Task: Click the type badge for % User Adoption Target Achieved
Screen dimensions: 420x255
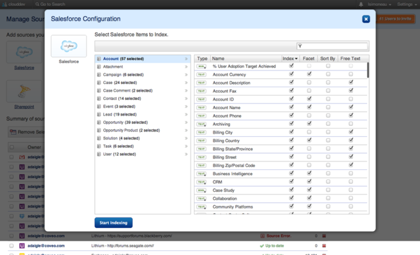Action: pos(201,66)
